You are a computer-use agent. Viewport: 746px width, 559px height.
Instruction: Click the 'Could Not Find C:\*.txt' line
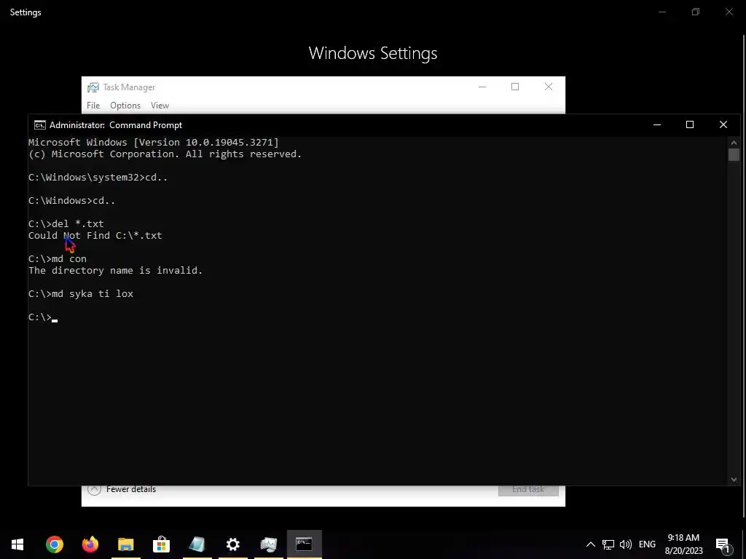[95, 236]
